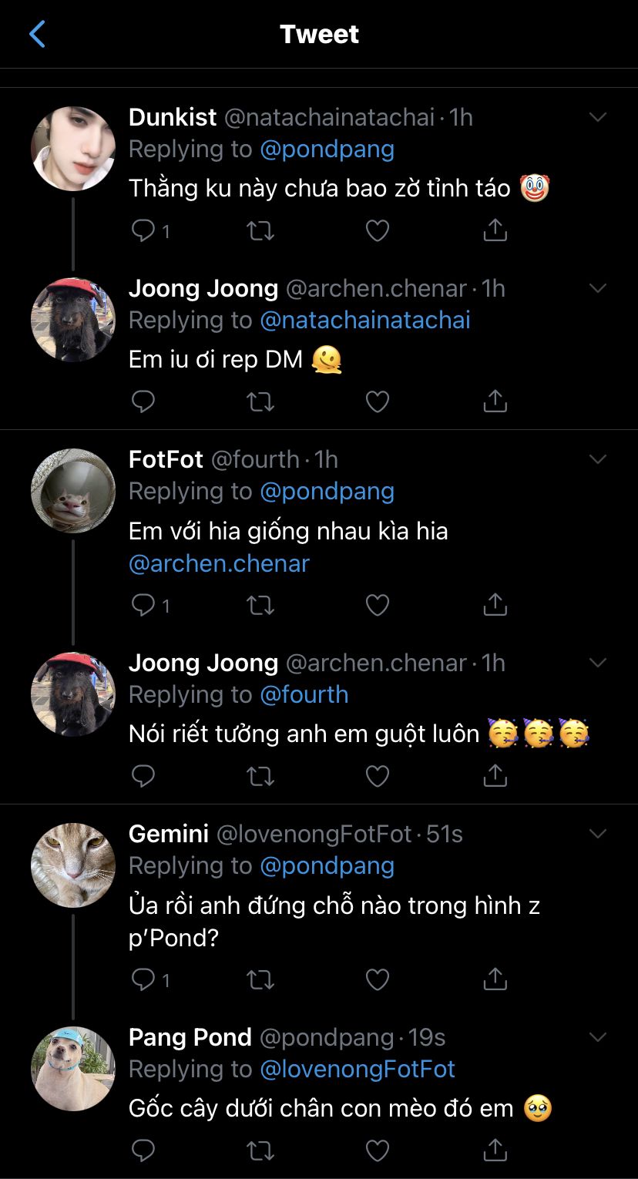Reply to Dunkist's tweet via comment icon
638x1179 pixels.
click(x=144, y=230)
